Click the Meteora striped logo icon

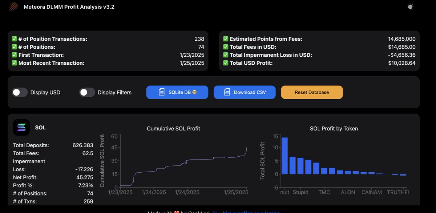click(x=13, y=7)
